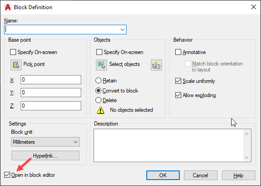Image resolution: width=261 pixels, height=186 pixels.
Task: Click the Hyperlink... button
Action: [x=45, y=156]
